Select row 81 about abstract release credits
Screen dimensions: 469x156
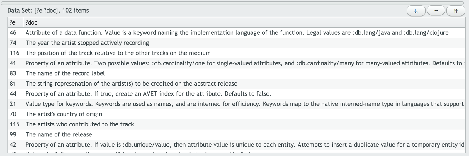[237, 84]
